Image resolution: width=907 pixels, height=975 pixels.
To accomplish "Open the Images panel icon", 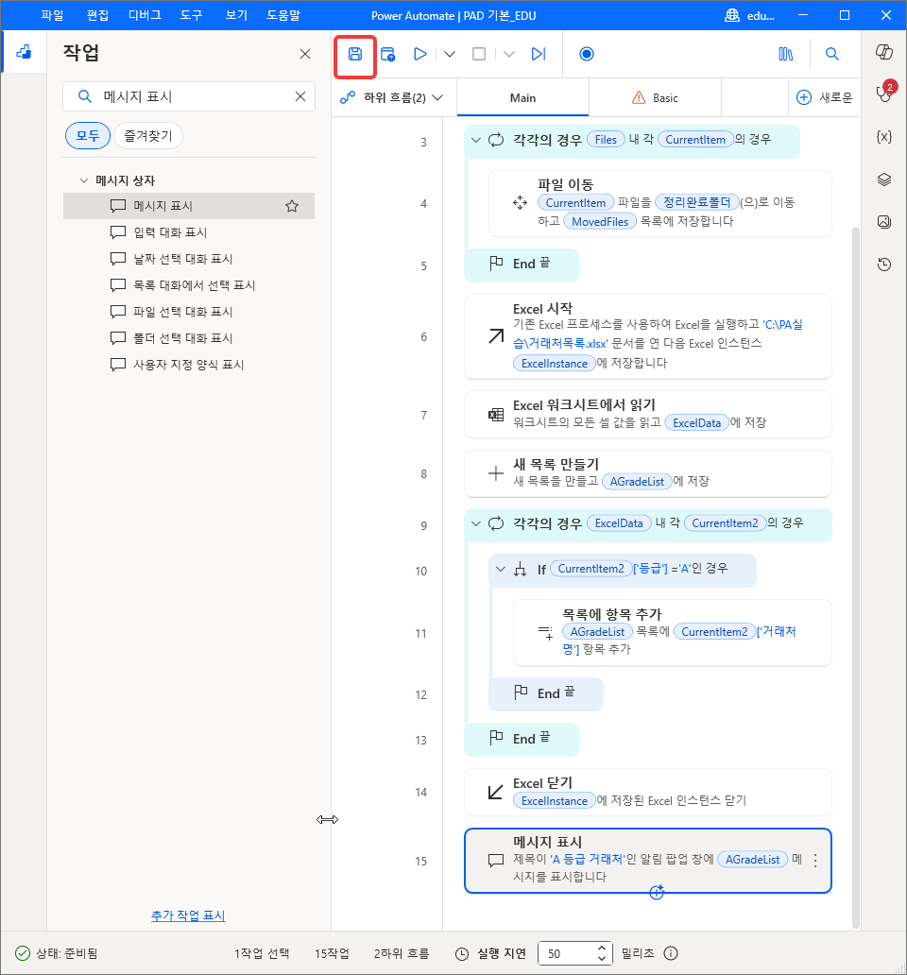I will click(884, 221).
